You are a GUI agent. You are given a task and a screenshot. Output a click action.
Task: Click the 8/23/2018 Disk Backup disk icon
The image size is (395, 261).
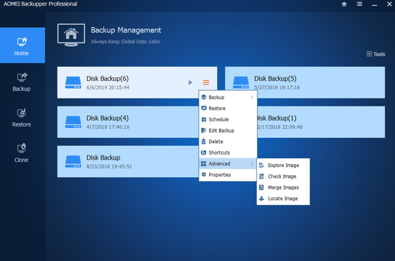click(x=73, y=162)
